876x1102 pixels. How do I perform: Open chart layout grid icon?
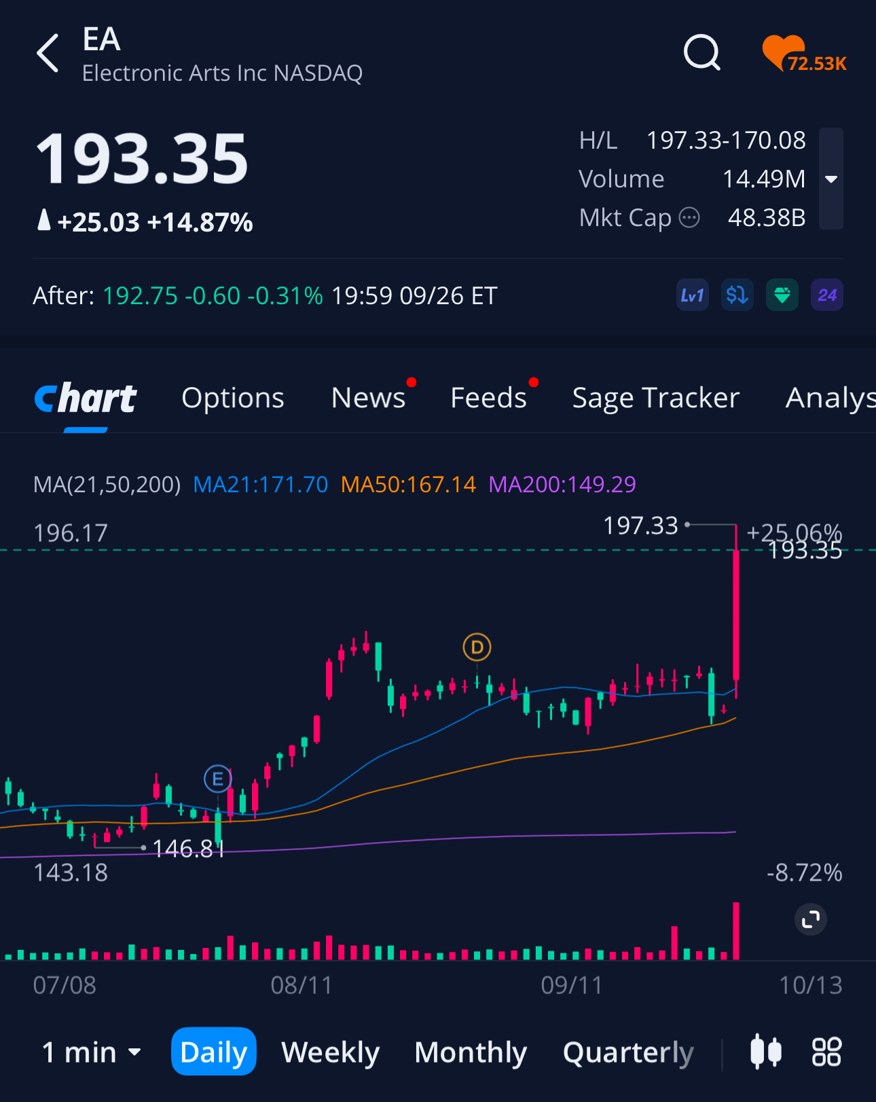[x=826, y=1052]
